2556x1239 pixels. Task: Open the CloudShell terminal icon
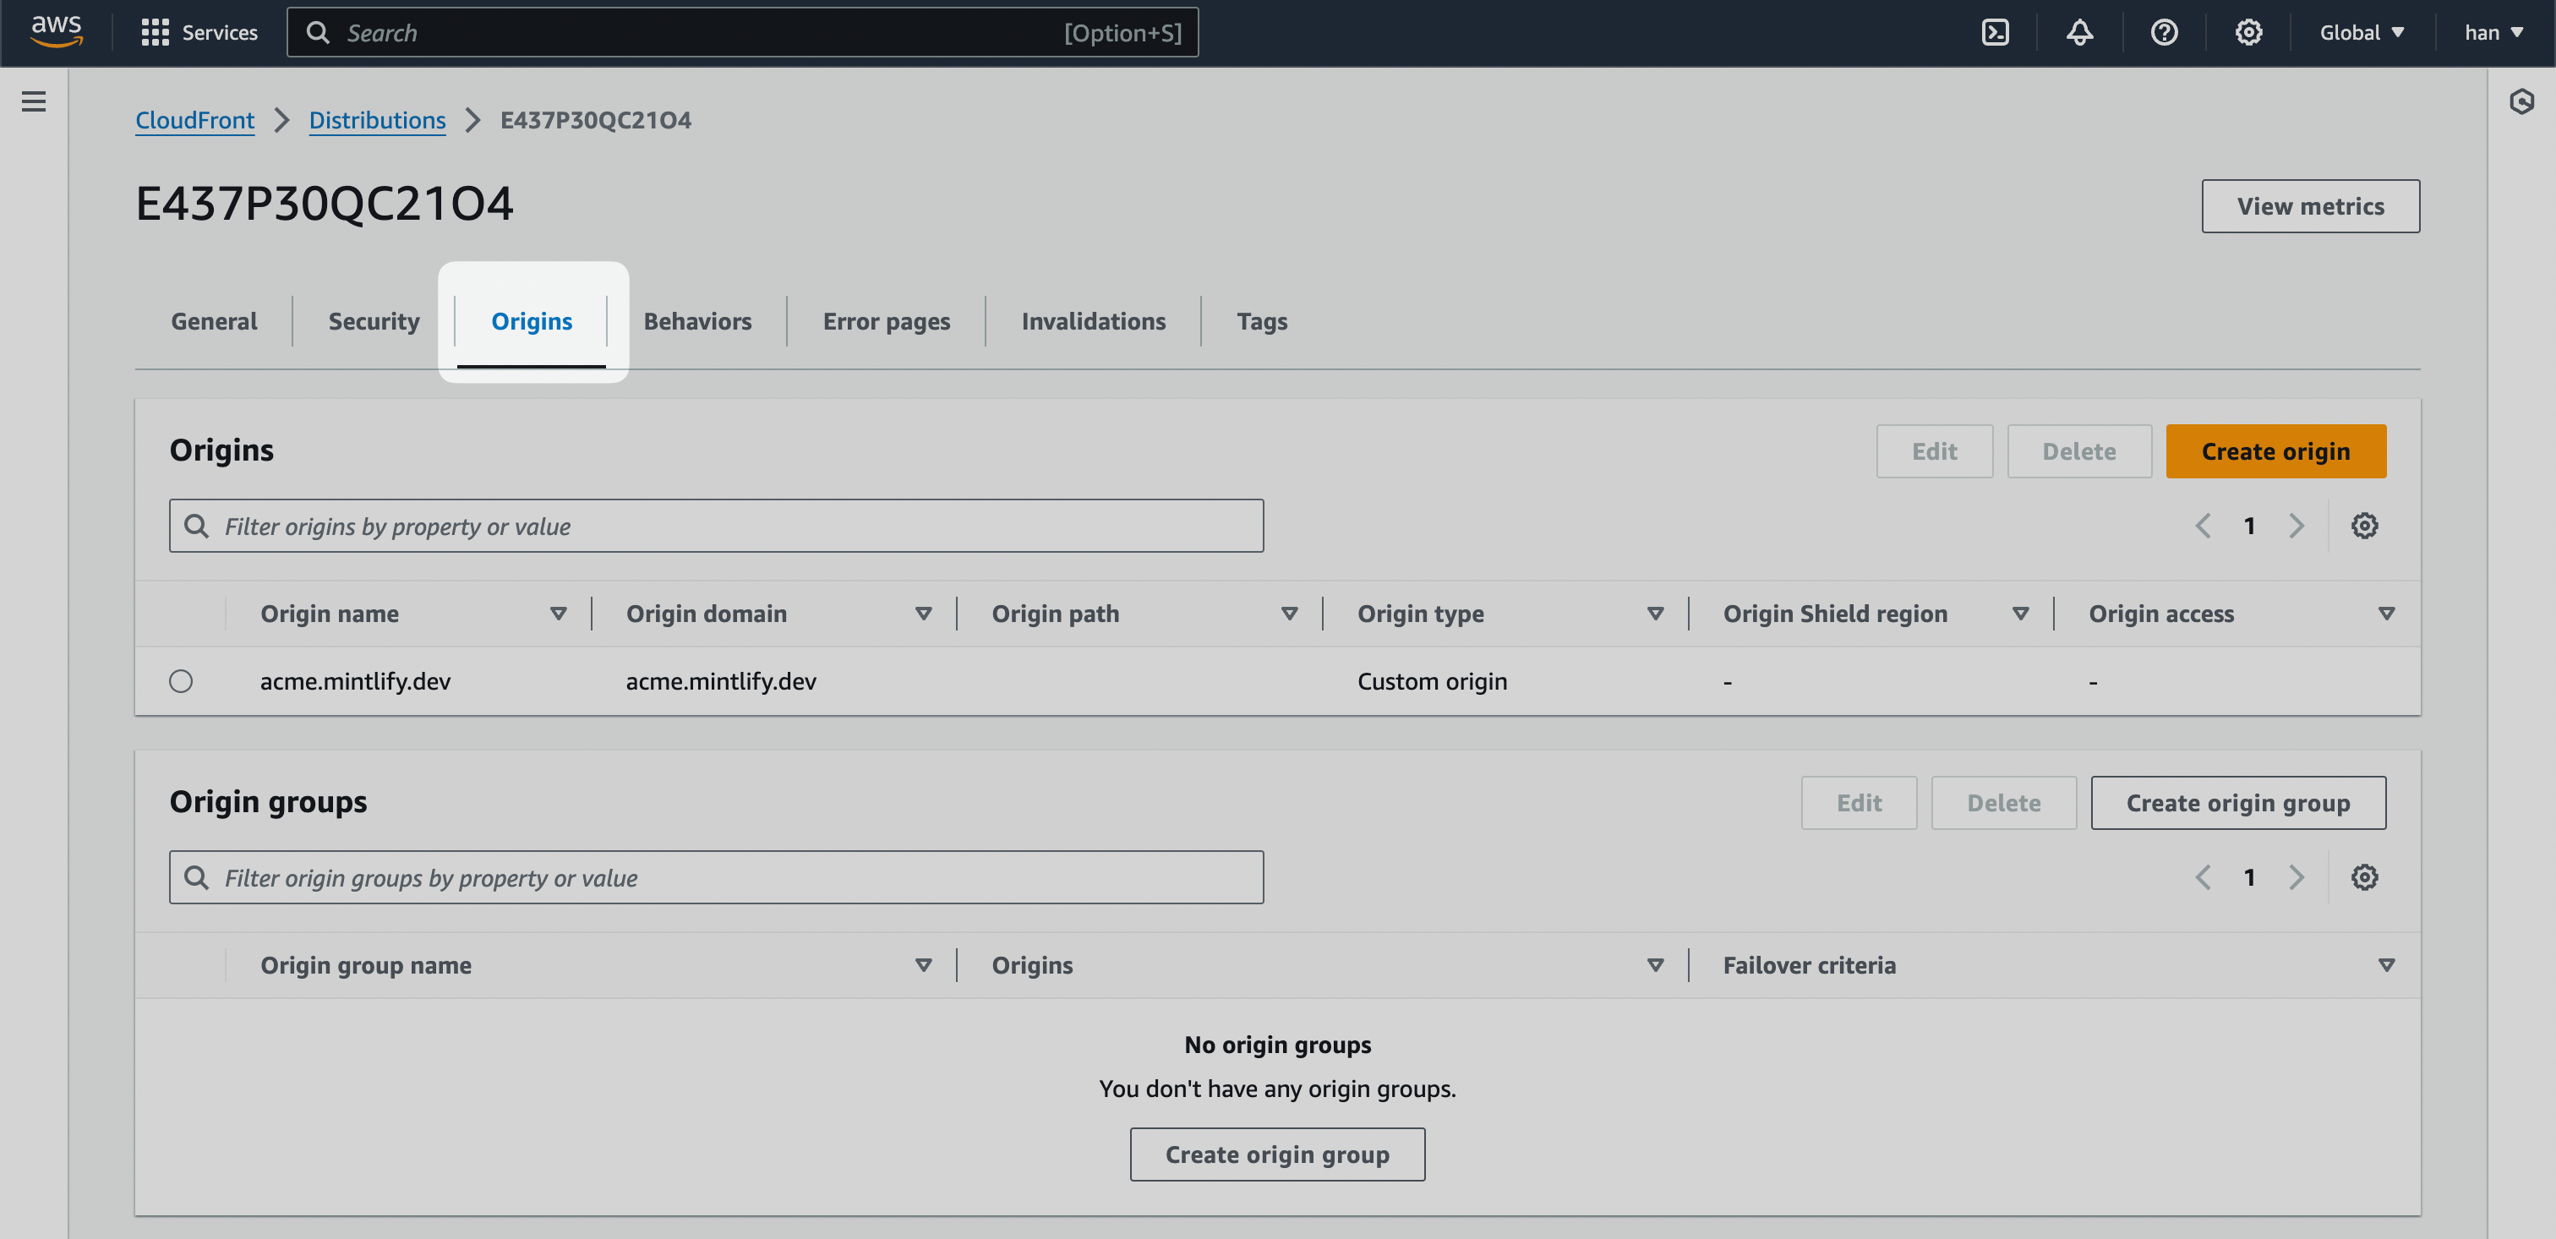[1995, 33]
